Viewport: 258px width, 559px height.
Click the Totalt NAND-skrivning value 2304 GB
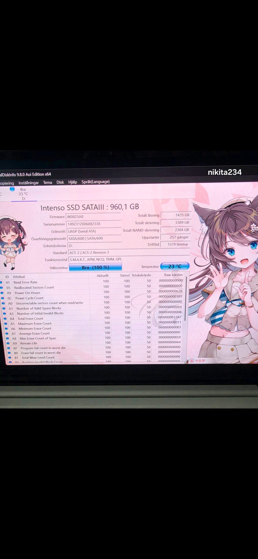click(x=176, y=230)
